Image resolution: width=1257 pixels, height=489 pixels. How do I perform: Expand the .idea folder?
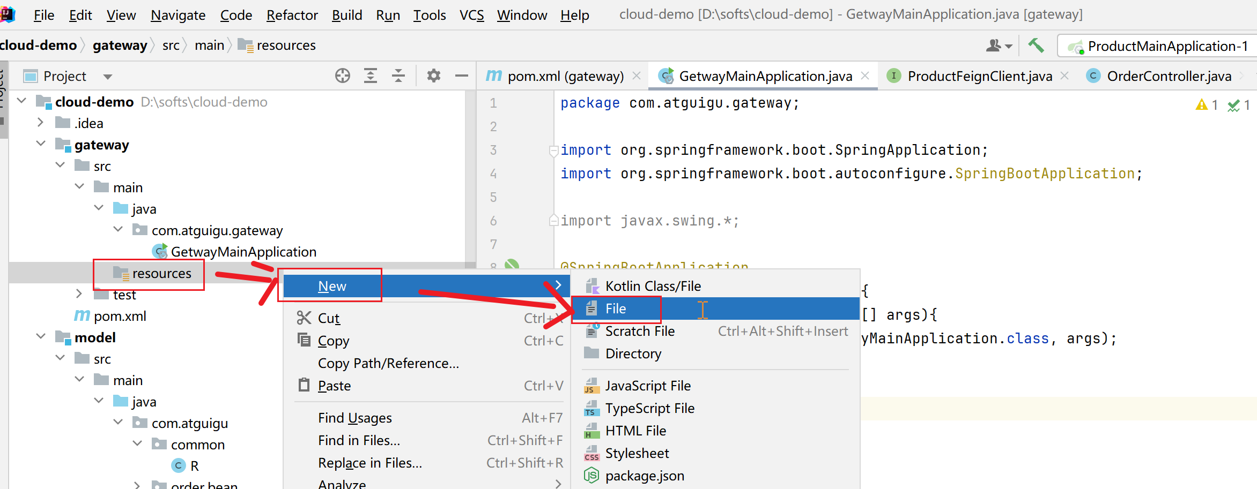pyautogui.click(x=41, y=123)
